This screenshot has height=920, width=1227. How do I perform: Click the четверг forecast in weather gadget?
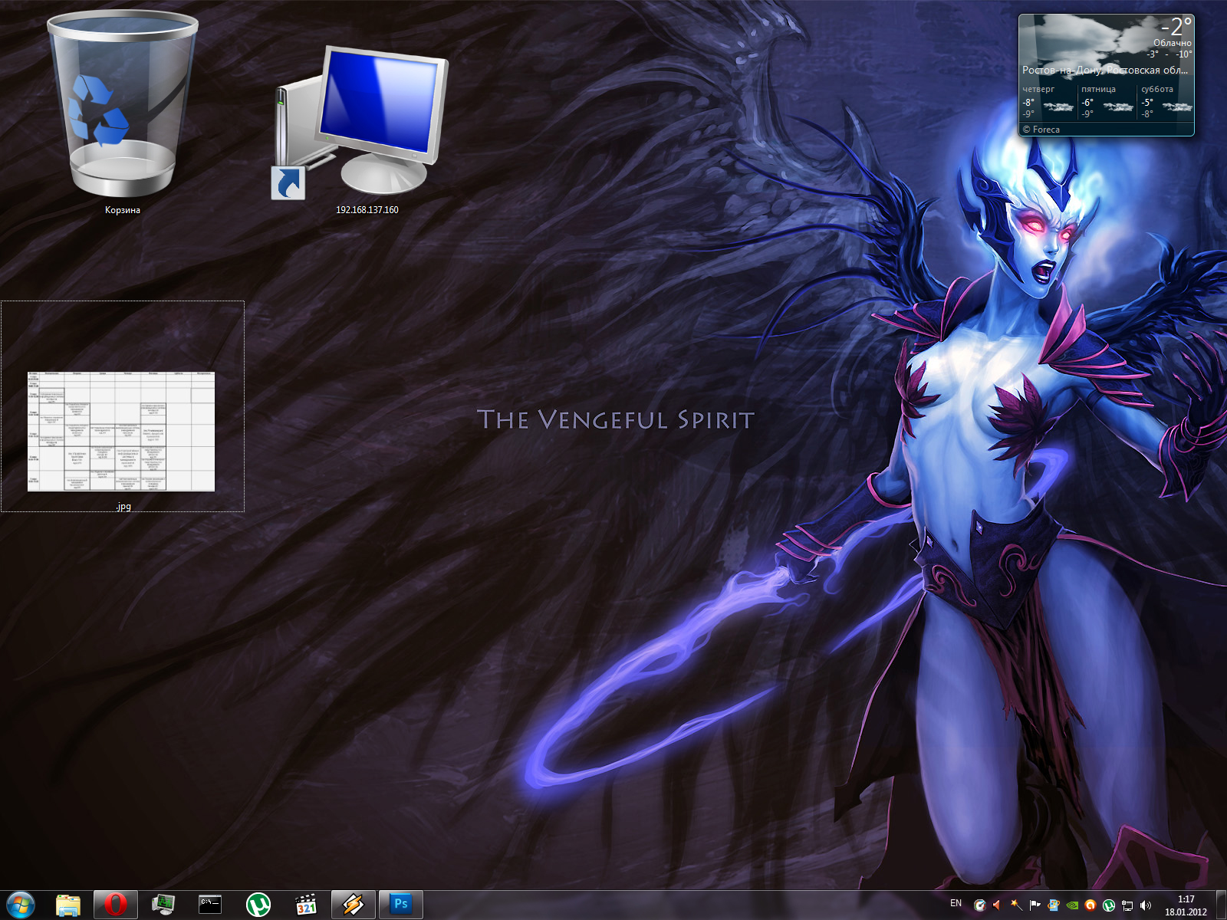[x=1048, y=101]
